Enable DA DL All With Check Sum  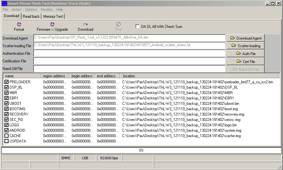(x=137, y=26)
